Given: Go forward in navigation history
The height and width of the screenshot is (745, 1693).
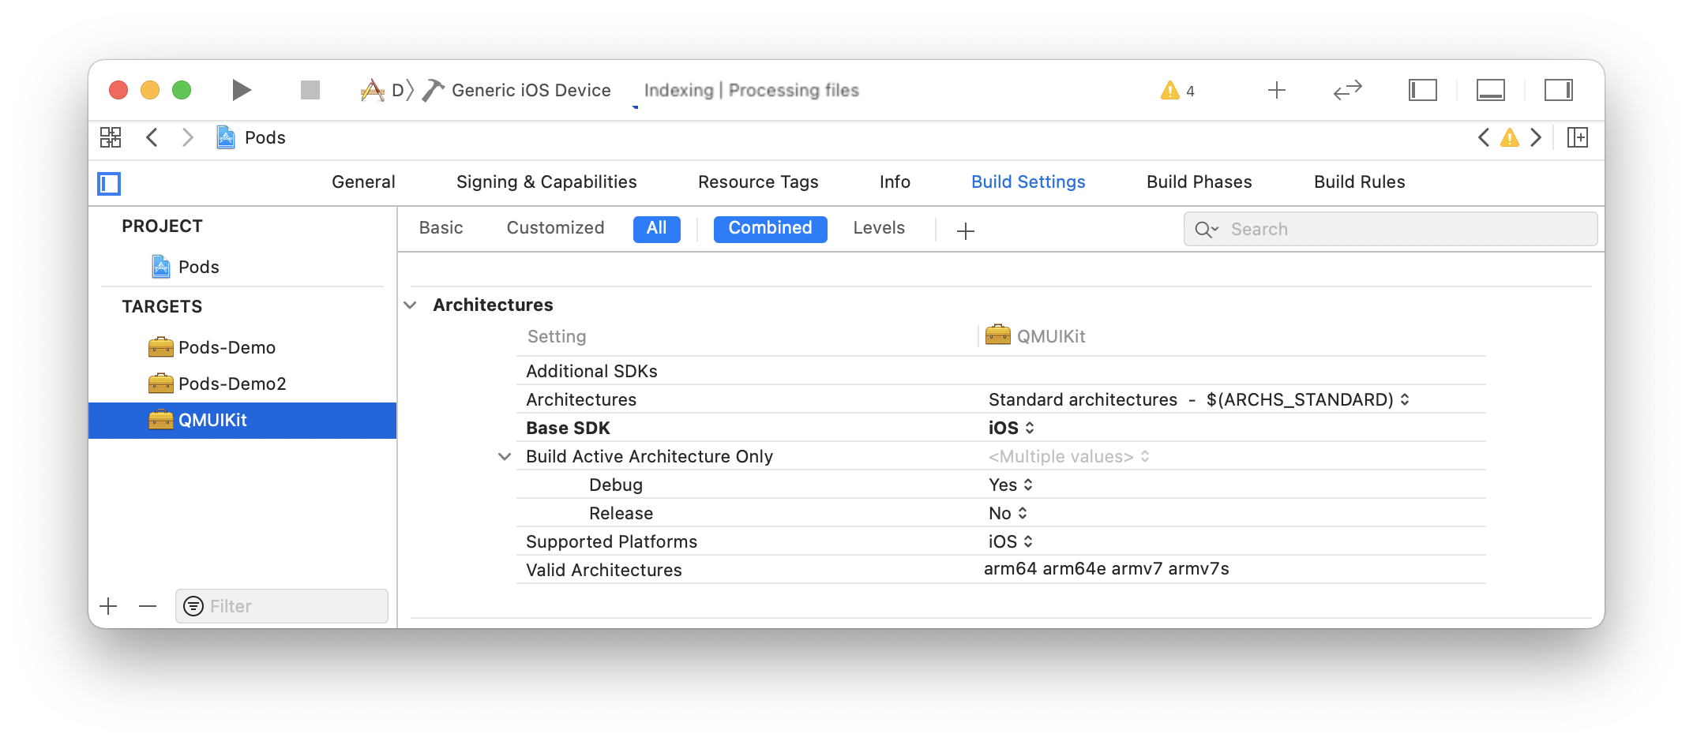Looking at the screenshot, I should coord(187,137).
